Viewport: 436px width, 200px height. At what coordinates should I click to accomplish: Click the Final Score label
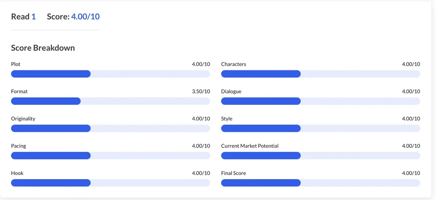[233, 173]
